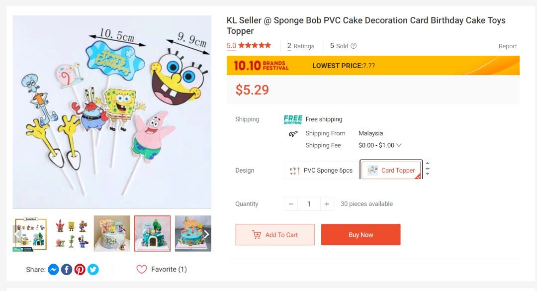Click the Report link
The width and height of the screenshot is (537, 291).
[508, 45]
